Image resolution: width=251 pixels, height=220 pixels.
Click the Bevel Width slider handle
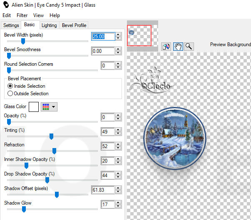click(23, 41)
